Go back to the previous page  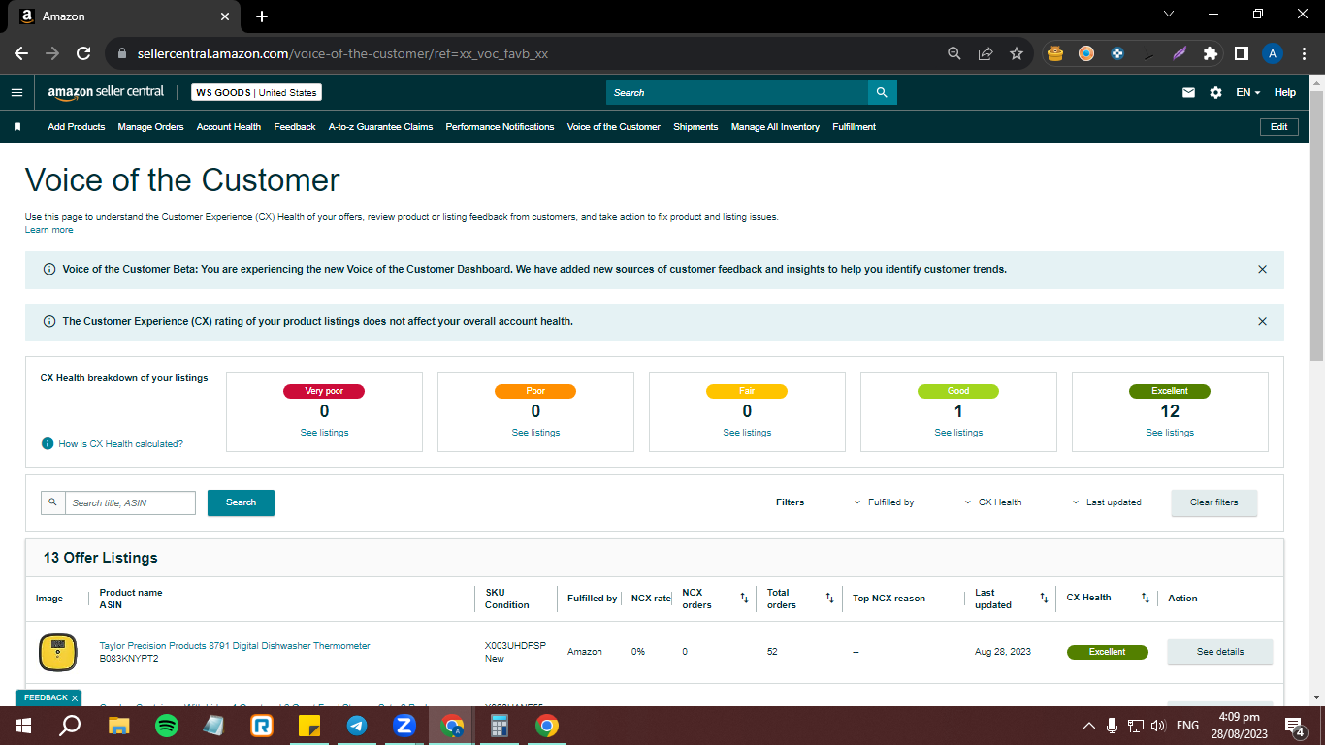(21, 53)
